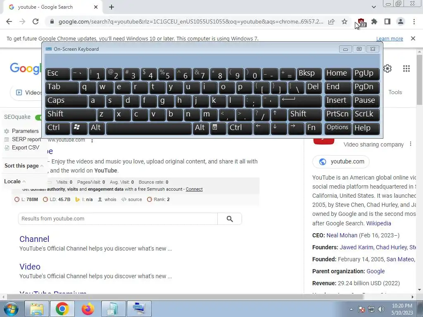Open Chrome side panel icon
The image size is (423, 317).
pyautogui.click(x=387, y=21)
